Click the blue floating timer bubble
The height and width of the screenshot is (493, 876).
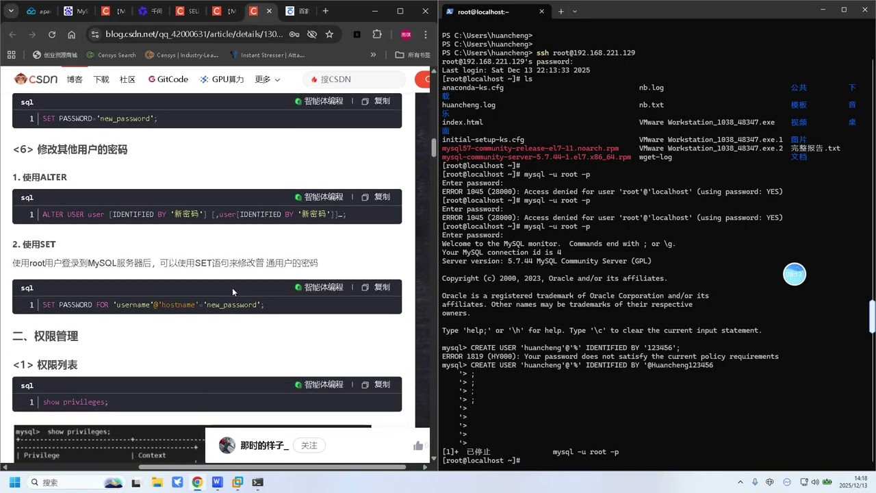795,275
